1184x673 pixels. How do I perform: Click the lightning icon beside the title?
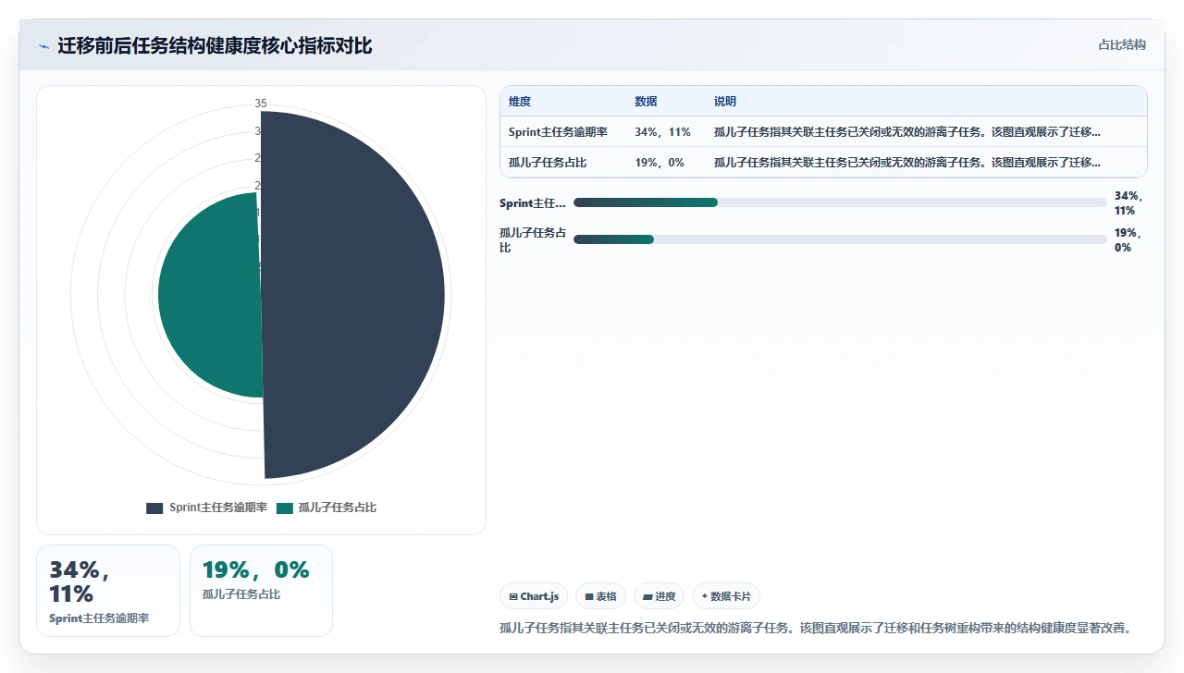click(x=43, y=46)
